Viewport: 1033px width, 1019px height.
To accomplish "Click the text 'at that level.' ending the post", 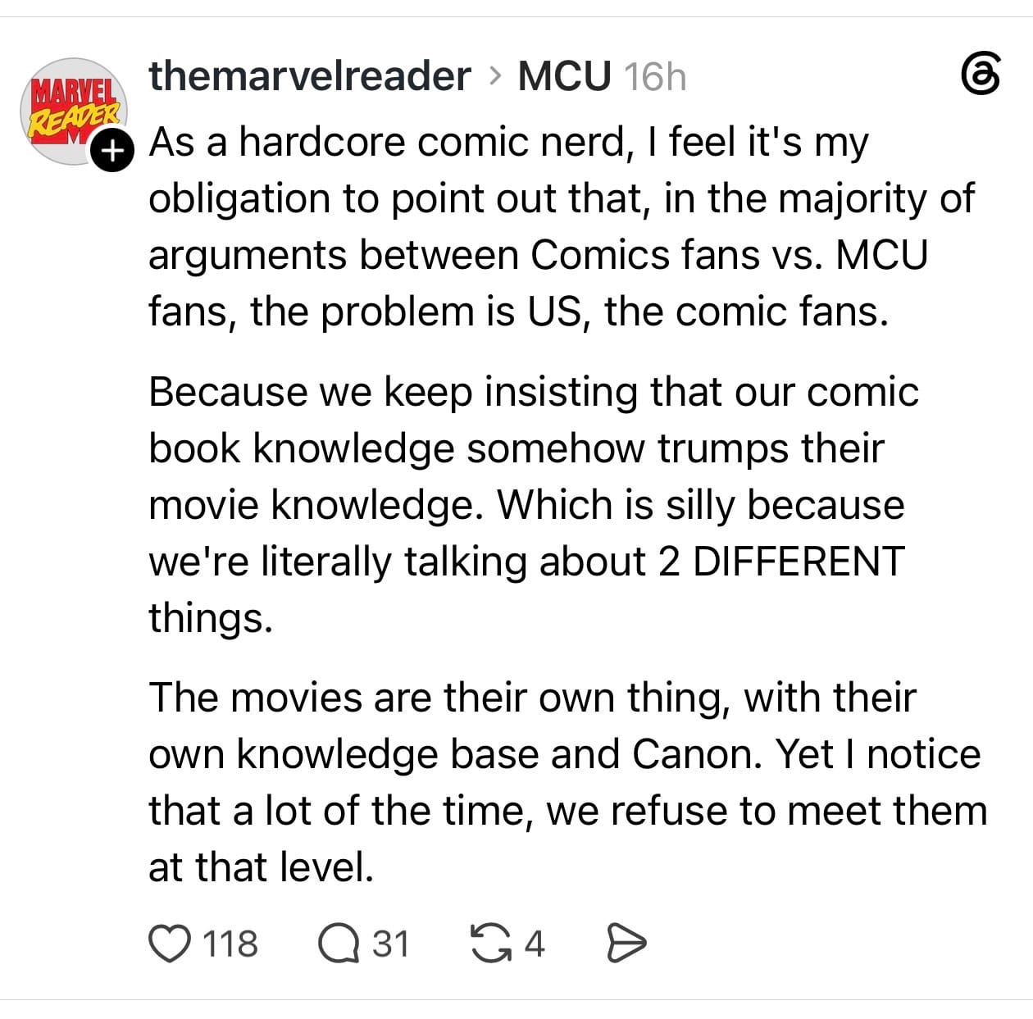I will pyautogui.click(x=261, y=867).
